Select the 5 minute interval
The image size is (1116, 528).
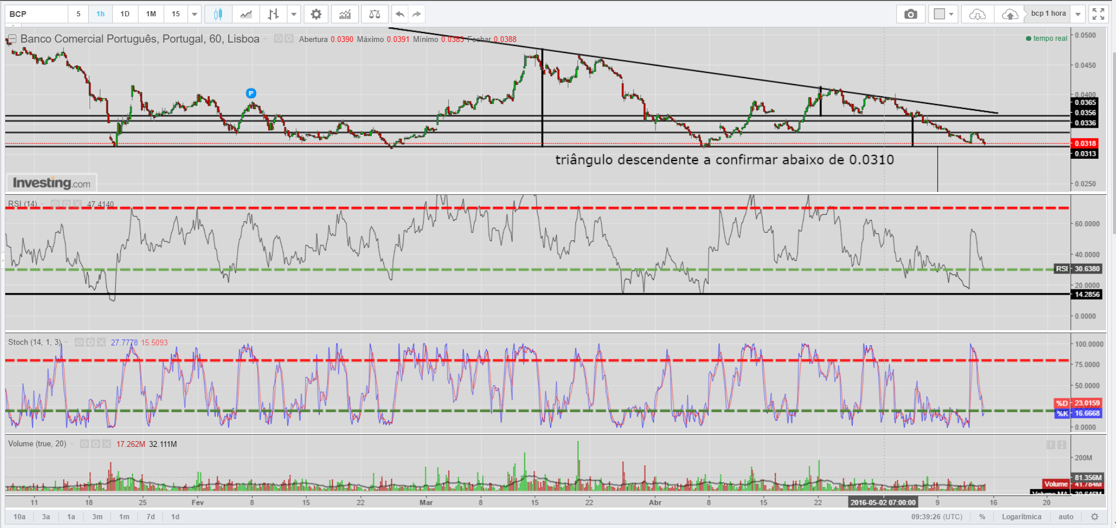[x=78, y=14]
